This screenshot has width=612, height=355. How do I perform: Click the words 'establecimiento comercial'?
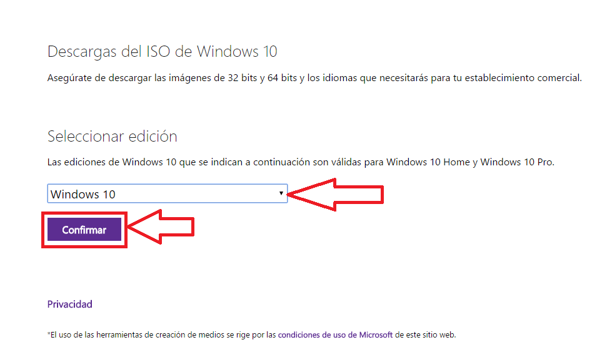coord(522,78)
